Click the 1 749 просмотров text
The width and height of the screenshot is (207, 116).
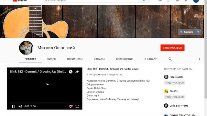pyautogui.click(x=96, y=74)
